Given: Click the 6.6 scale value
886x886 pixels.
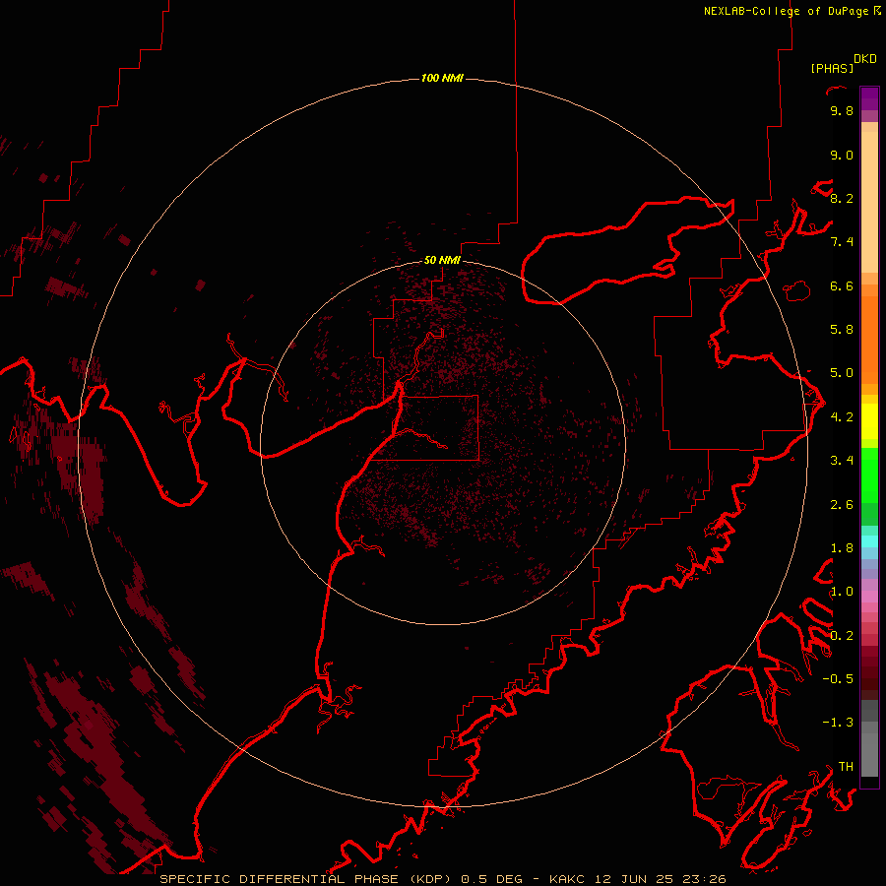Looking at the screenshot, I should tap(842, 285).
